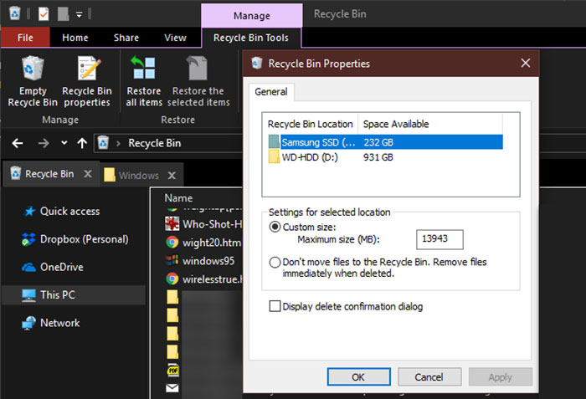
Task: Click the Maximum size input field
Action: pos(439,240)
